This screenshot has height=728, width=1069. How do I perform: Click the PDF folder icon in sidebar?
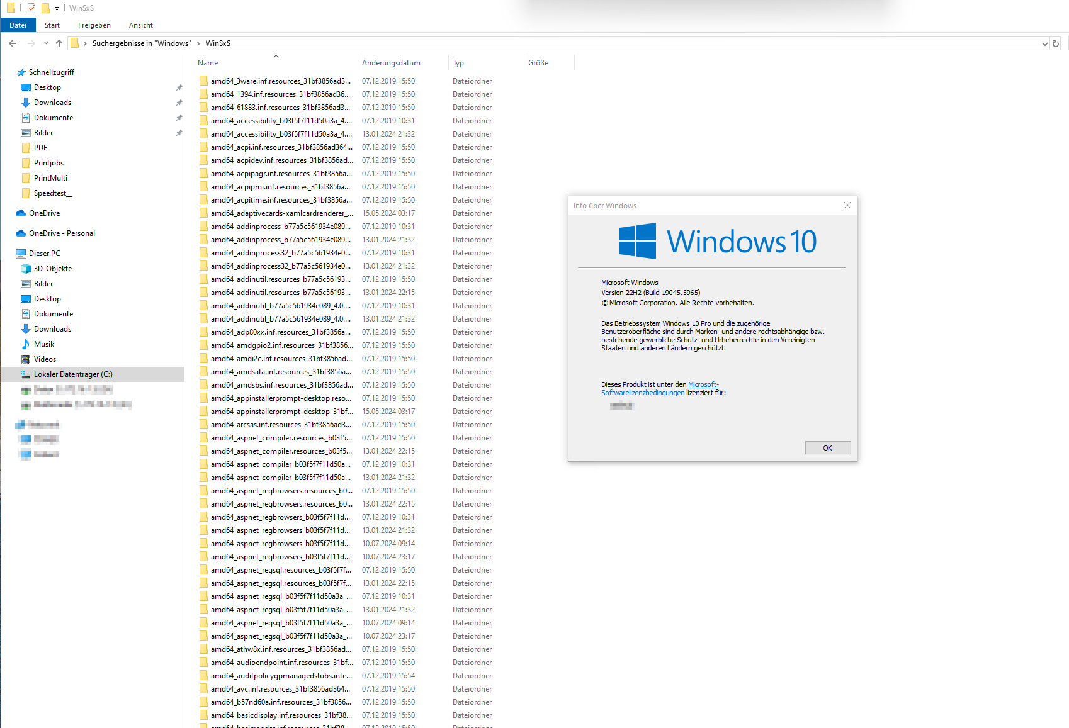(26, 148)
